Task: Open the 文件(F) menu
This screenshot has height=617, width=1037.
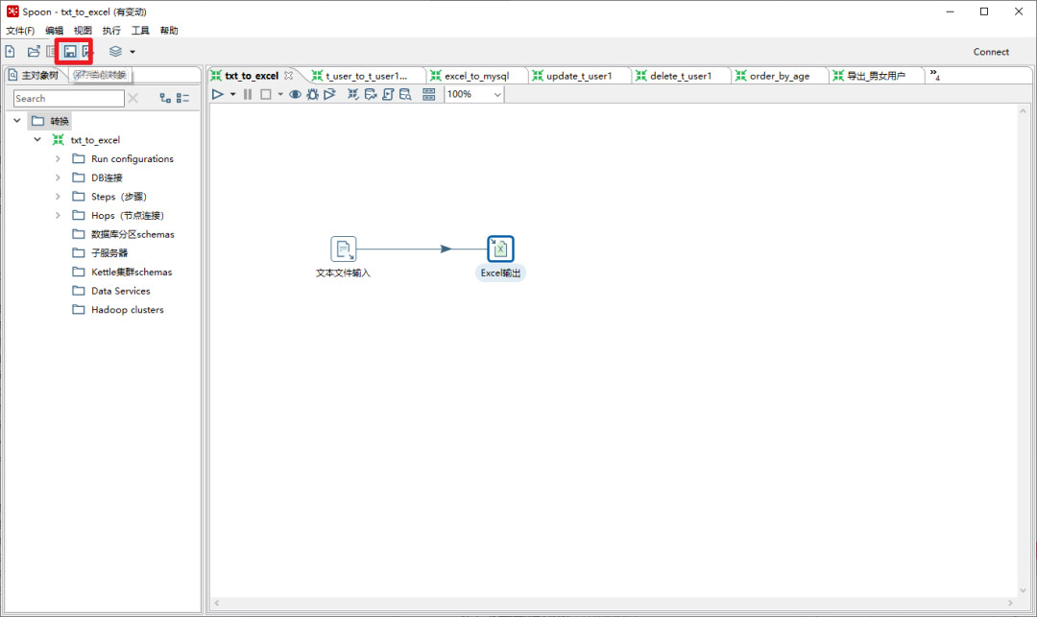Action: coord(20,31)
